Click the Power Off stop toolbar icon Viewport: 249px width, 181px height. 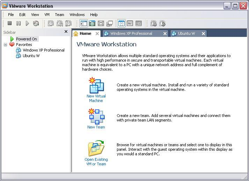[x=10, y=23]
